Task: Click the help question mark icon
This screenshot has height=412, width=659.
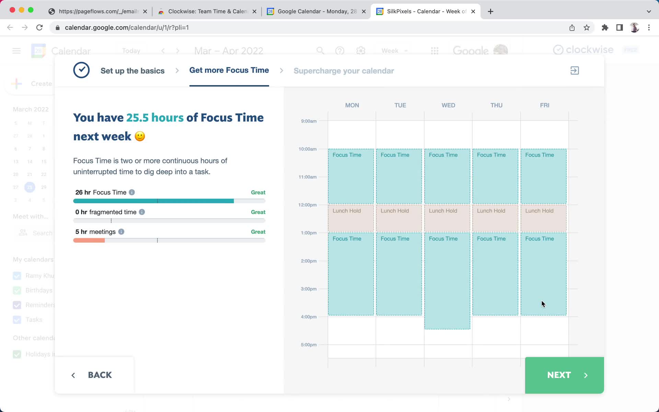Action: click(x=340, y=51)
